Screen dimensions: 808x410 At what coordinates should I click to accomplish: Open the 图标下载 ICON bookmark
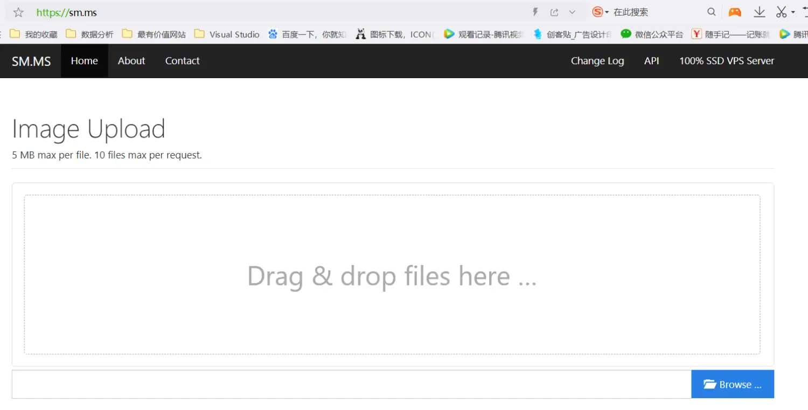pos(395,34)
